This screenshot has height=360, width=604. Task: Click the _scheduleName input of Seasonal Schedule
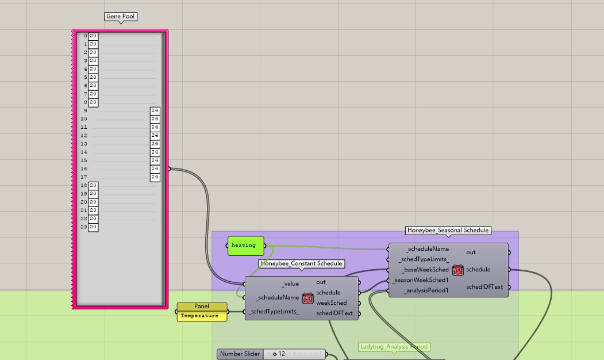[427, 249]
